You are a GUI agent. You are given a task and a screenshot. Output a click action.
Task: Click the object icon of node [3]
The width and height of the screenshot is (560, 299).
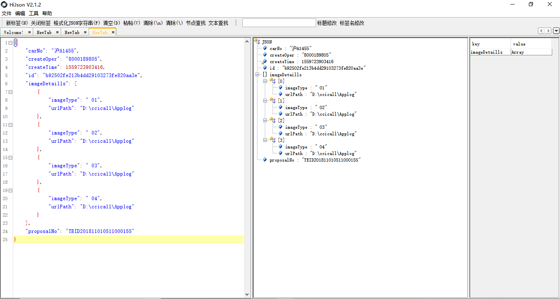point(272,140)
